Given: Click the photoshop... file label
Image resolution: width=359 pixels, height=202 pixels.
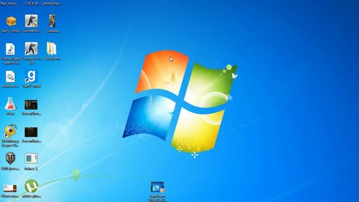Looking at the screenshot, I should [x=52, y=3].
